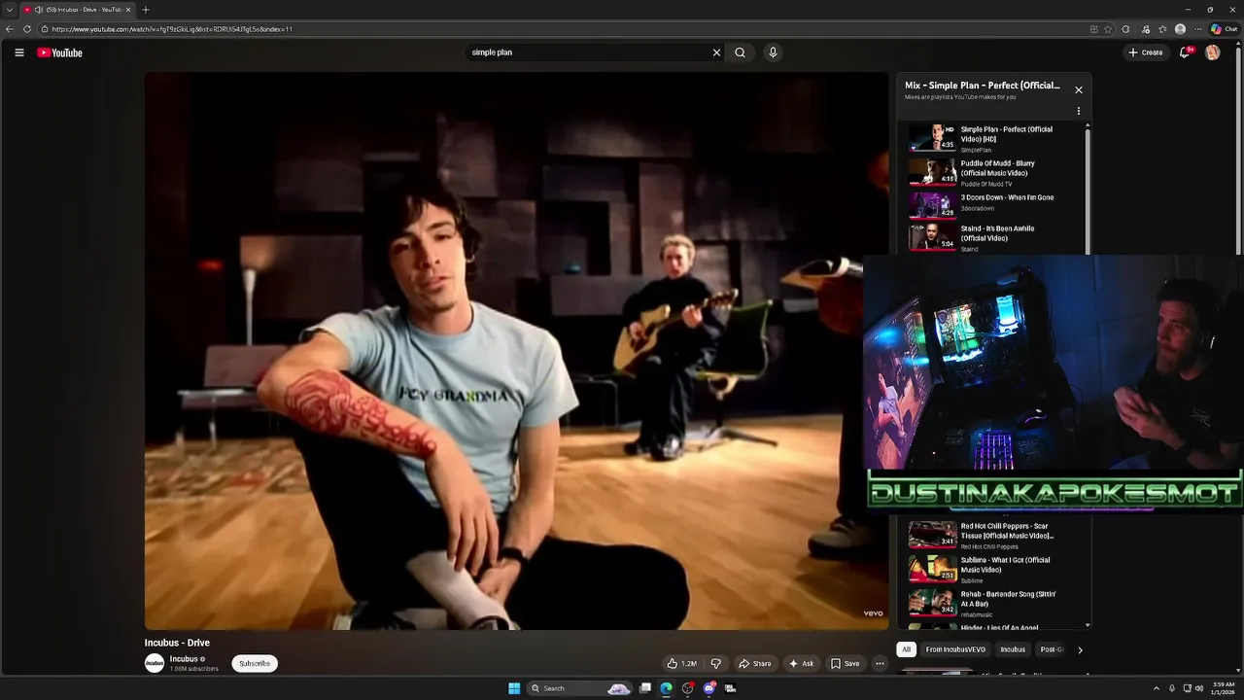Play Simple Plan - Perfect from playlist
Screen dimensions: 1244x700
991,138
